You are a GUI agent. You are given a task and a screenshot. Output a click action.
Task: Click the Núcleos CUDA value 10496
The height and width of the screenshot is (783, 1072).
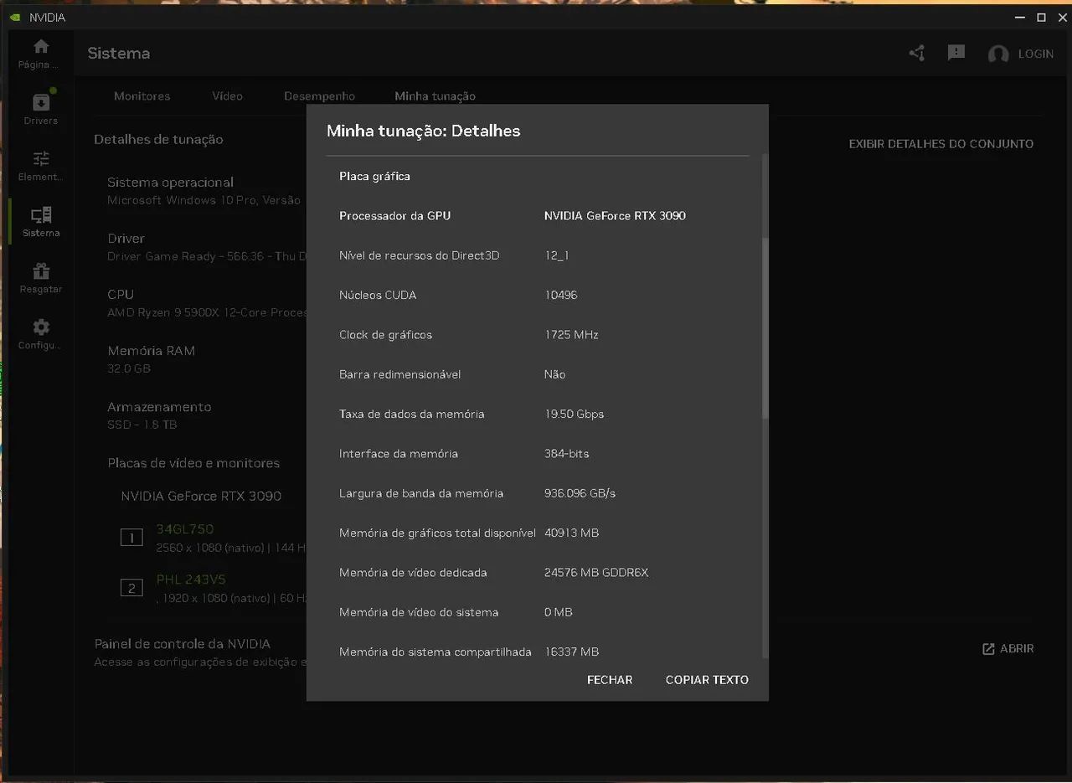click(x=560, y=296)
